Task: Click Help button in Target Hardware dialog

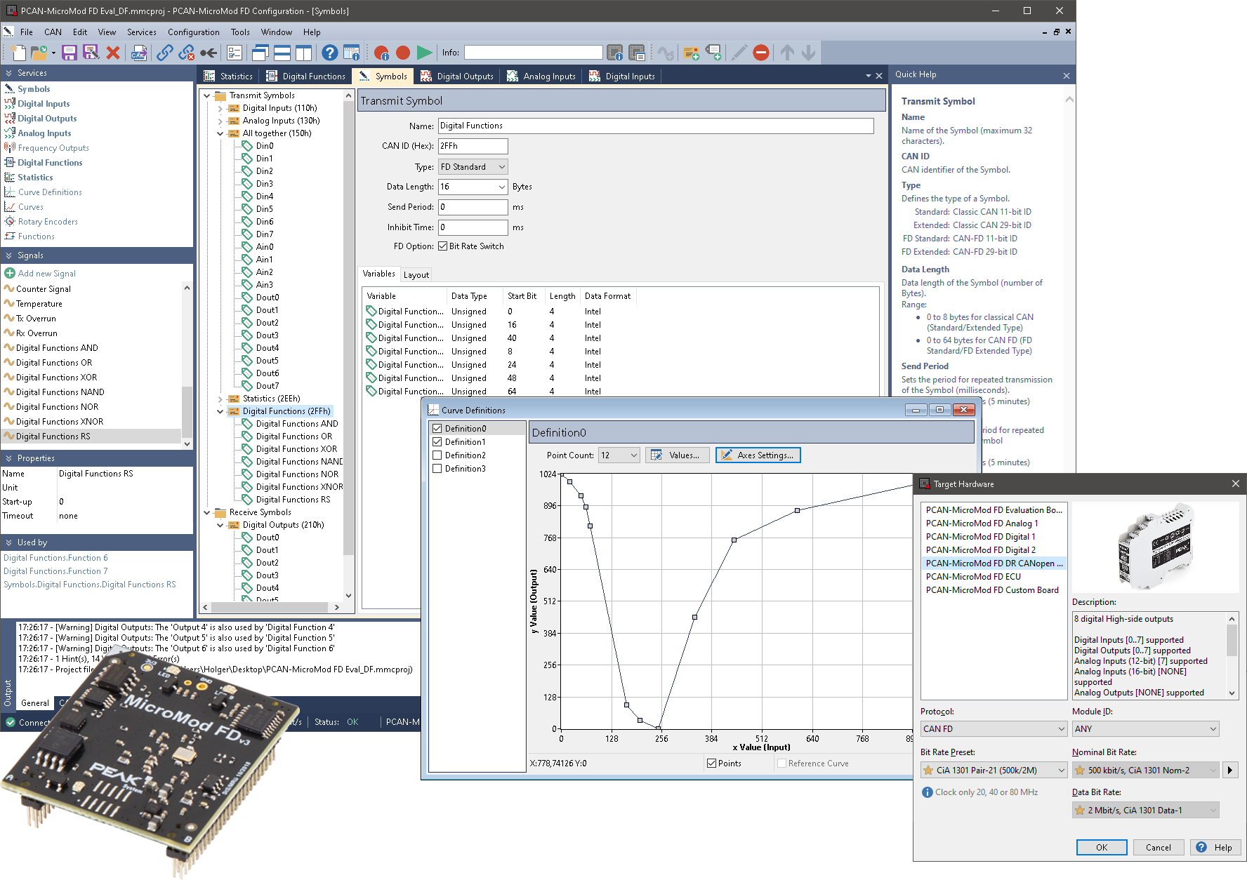Action: coord(1215,848)
